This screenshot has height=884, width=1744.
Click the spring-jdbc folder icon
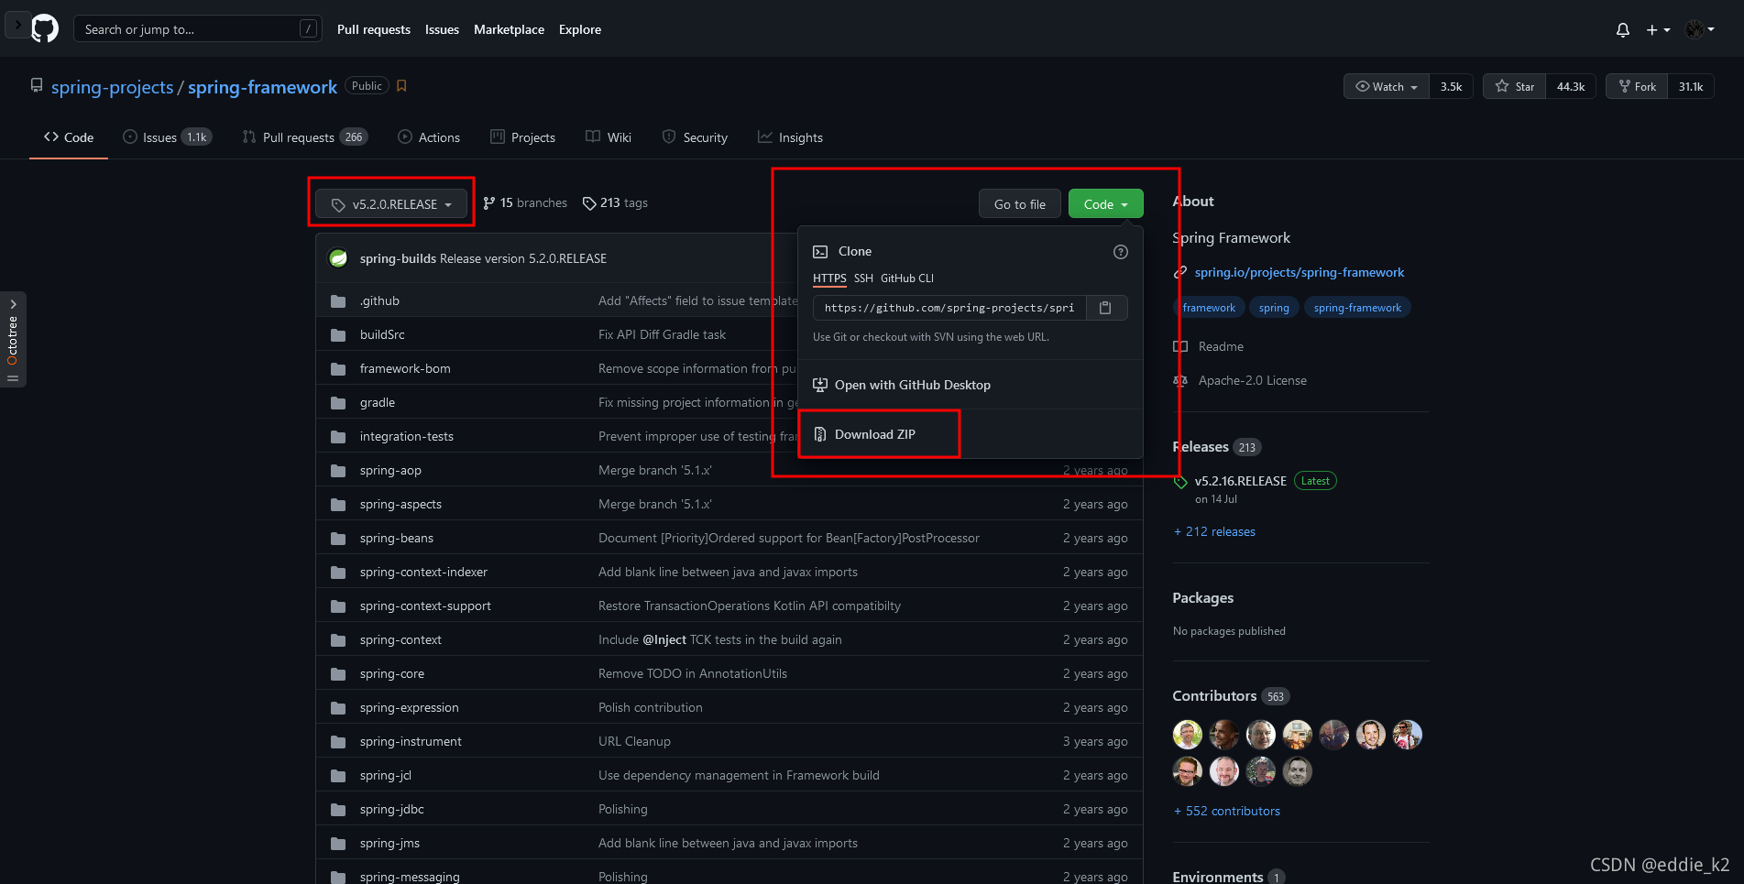(338, 810)
